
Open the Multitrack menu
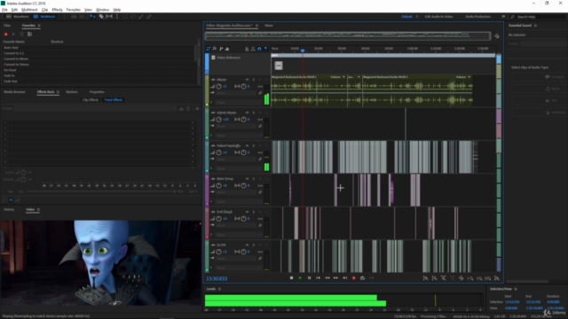click(29, 10)
